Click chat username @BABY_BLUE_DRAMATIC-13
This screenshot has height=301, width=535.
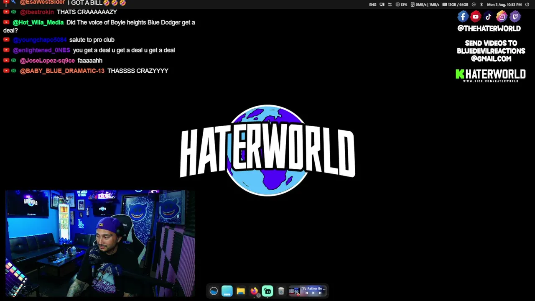coord(62,71)
